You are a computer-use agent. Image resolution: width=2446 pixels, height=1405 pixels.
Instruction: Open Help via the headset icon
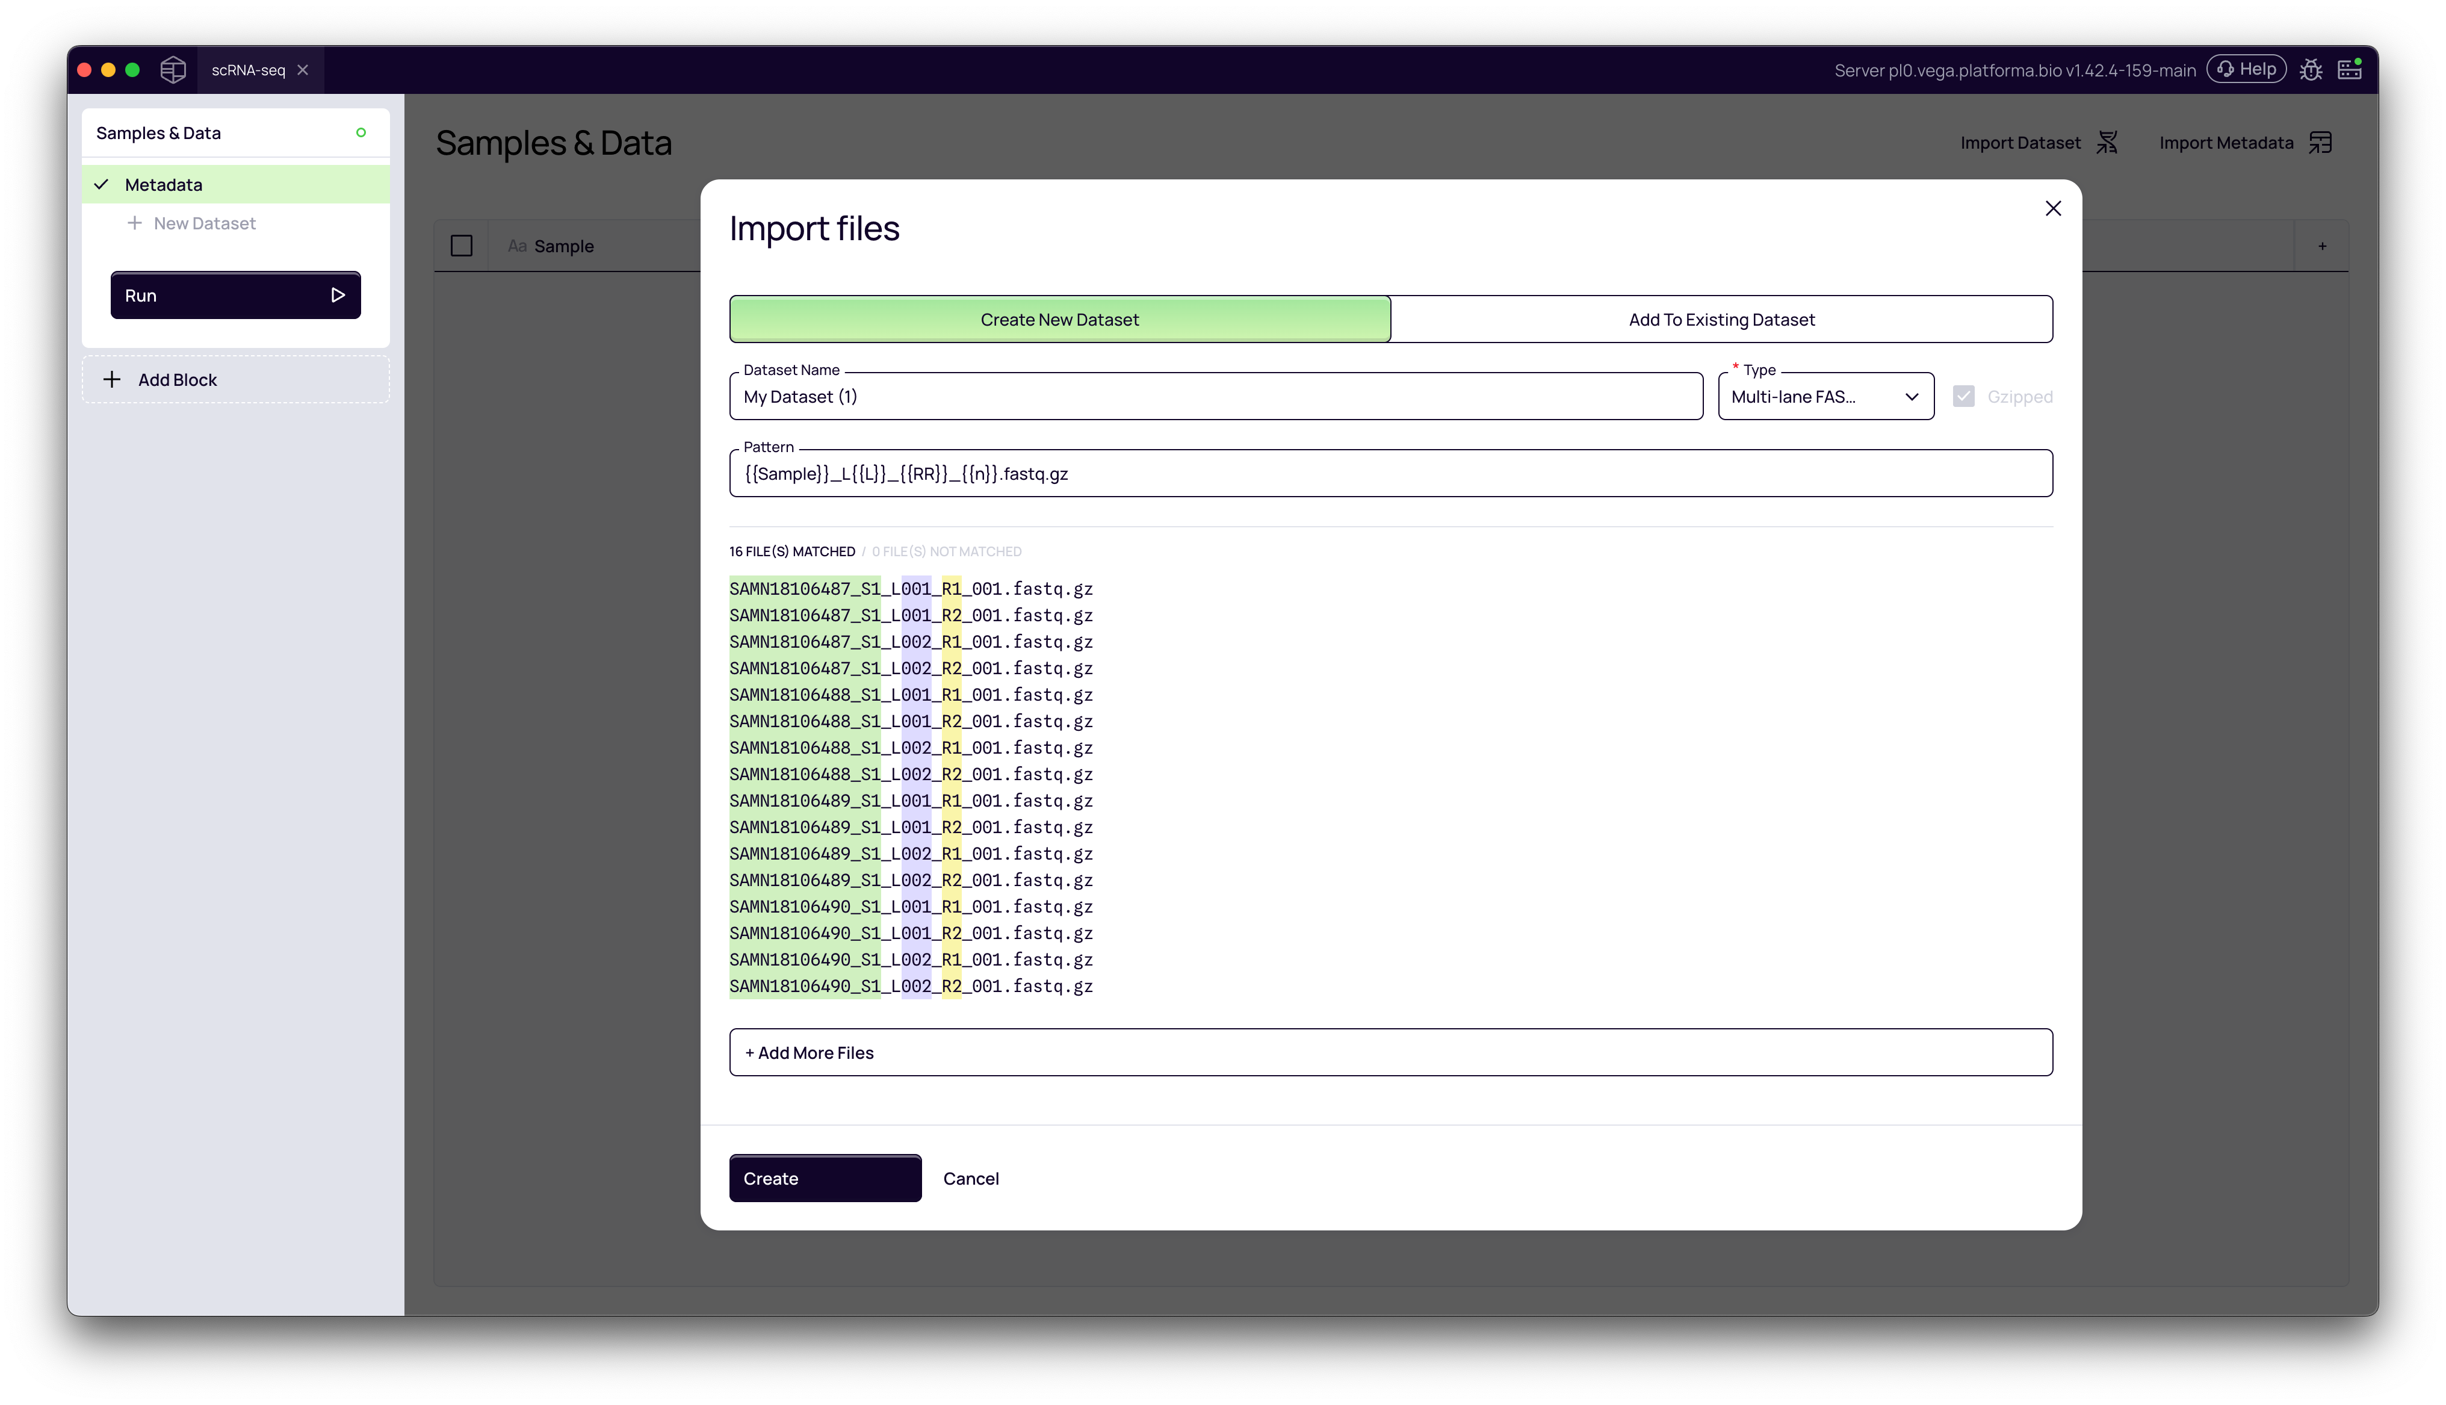pyautogui.click(x=2247, y=69)
